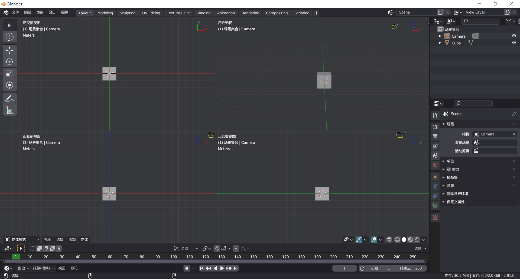Hide the Cube using its eye toggle
The width and height of the screenshot is (520, 279).
tap(514, 43)
